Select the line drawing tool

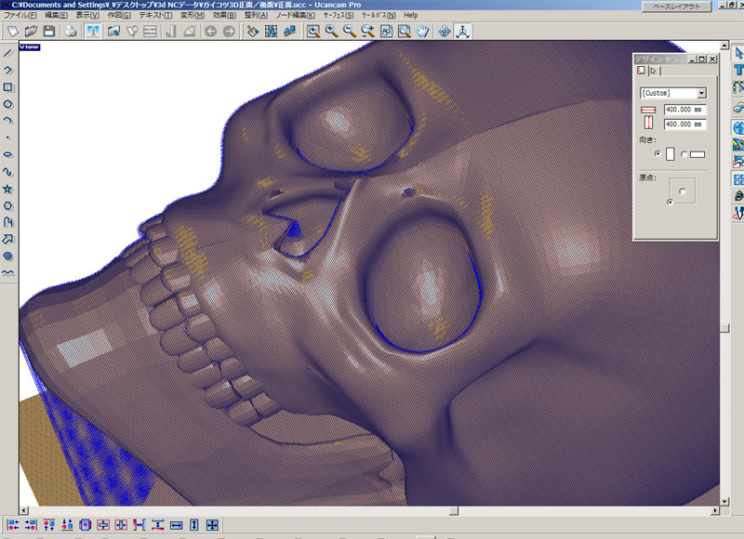pos(8,52)
